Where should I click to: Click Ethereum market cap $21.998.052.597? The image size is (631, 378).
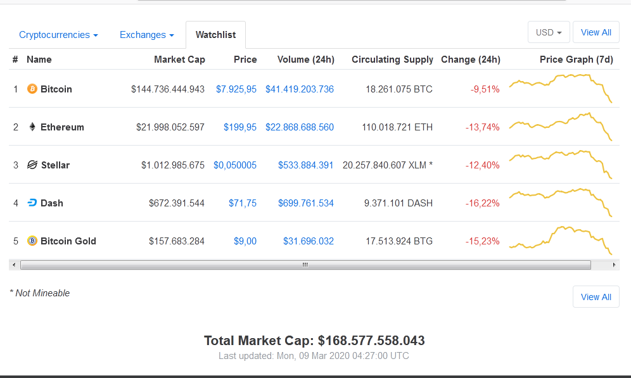click(170, 127)
